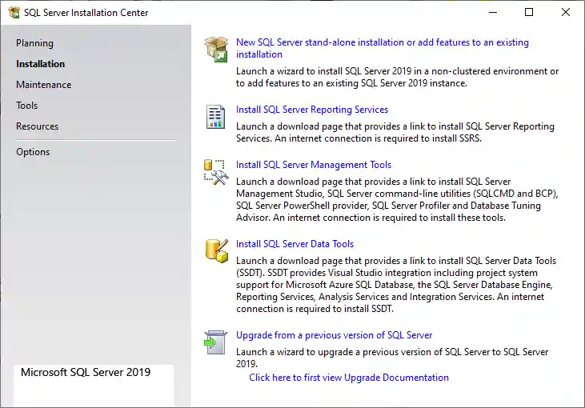Click the 'Launch a wizard to install SQL Server 2019' description
Image resolution: width=585 pixels, height=408 pixels.
(398, 77)
